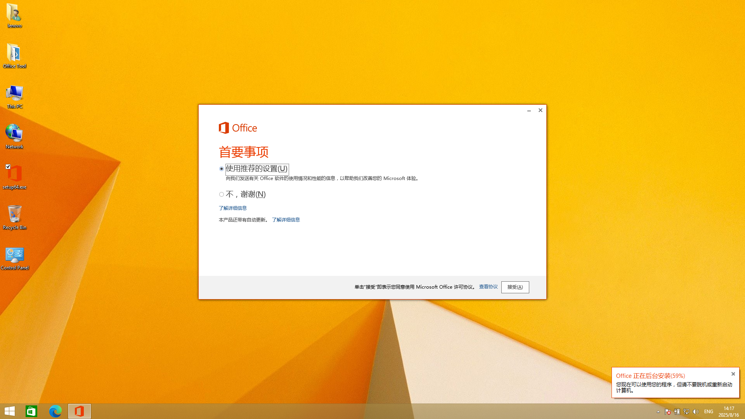Choose the 不，谢谢 radio option
Image resolution: width=745 pixels, height=419 pixels.
pos(222,194)
